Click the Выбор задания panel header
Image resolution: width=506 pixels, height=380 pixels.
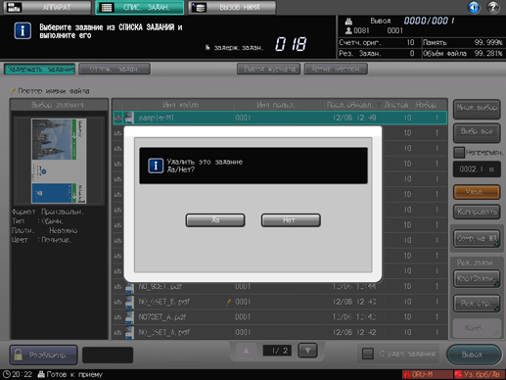coord(59,105)
